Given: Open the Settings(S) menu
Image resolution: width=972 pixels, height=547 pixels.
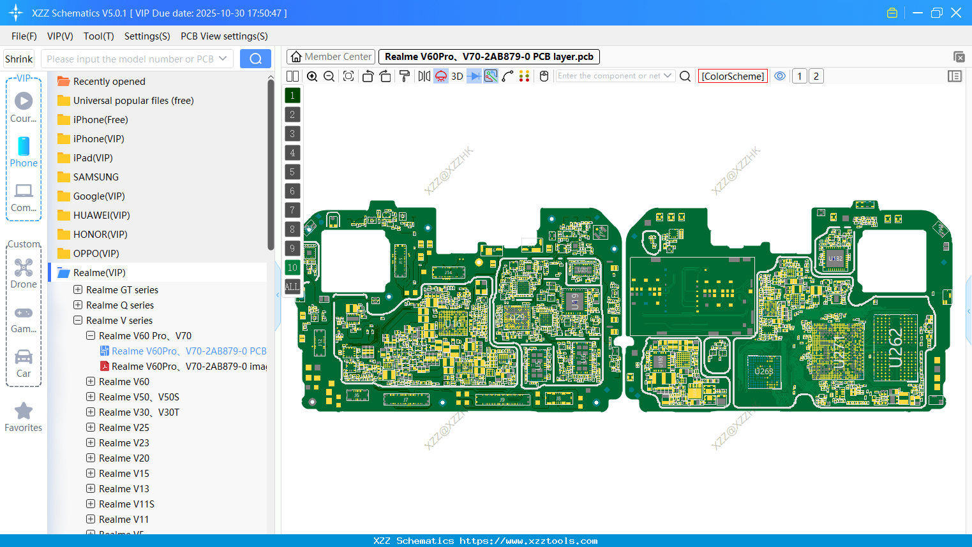Looking at the screenshot, I should [x=147, y=36].
